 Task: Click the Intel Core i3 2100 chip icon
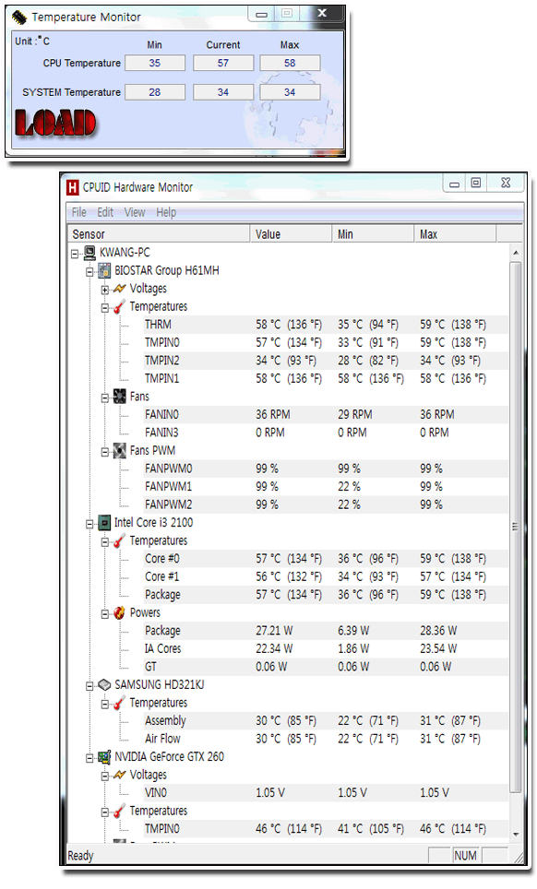coord(104,523)
